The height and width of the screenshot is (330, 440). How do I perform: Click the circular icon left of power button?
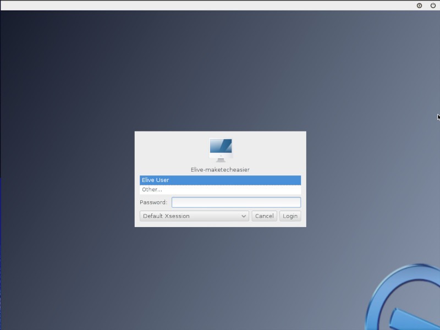point(419,5)
